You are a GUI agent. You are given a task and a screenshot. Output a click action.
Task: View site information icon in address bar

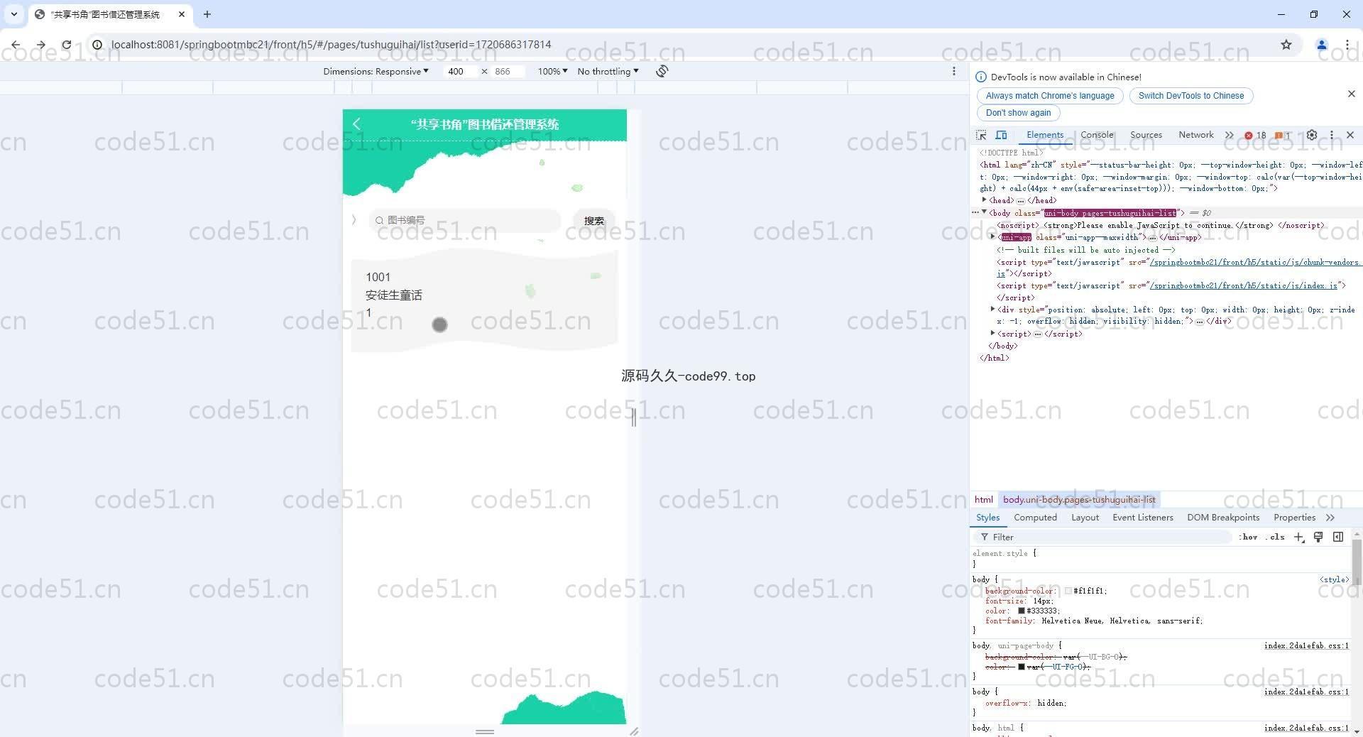97,45
